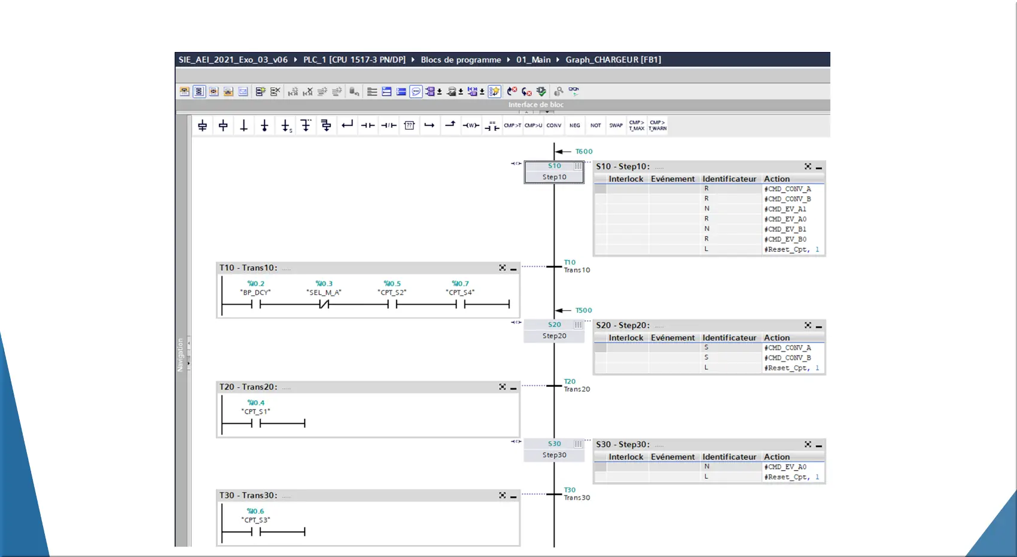Open the SIE_AEI_2021_Exo_03_v06 breadcrumb item

point(233,60)
